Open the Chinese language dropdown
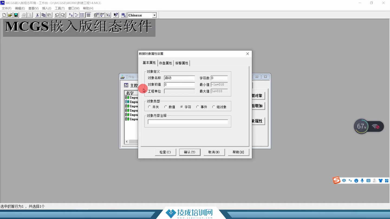390x219 pixels. [154, 15]
